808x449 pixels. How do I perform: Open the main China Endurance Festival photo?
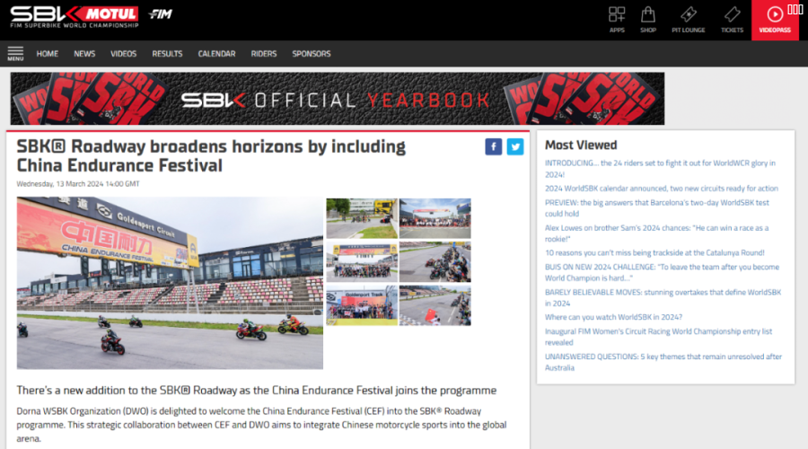point(170,283)
